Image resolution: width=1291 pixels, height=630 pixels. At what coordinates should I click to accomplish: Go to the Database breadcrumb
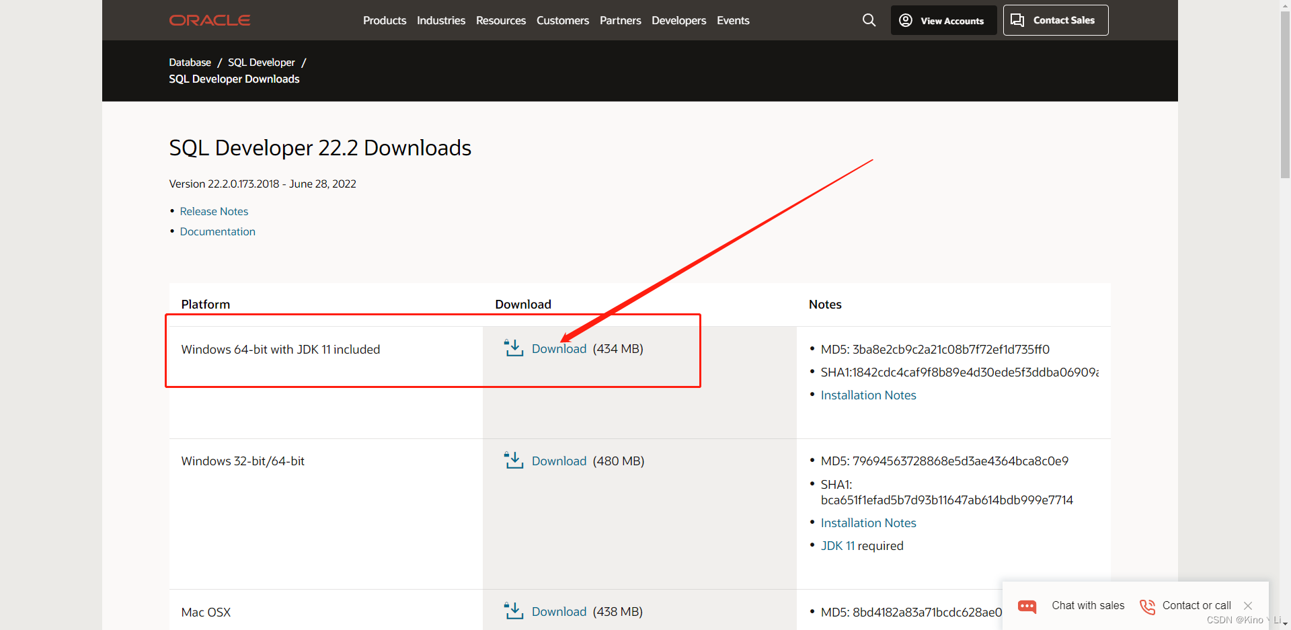(190, 63)
